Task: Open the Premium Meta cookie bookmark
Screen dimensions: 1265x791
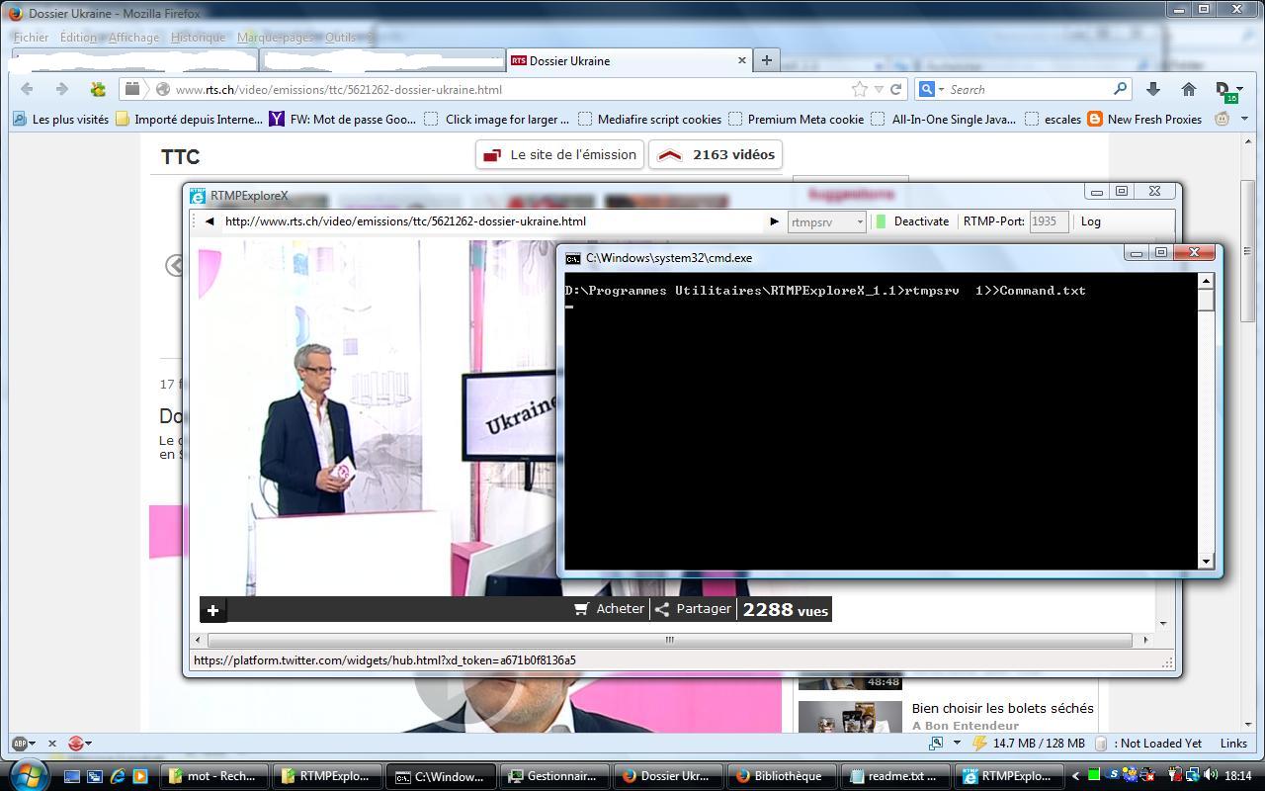Action: click(797, 119)
